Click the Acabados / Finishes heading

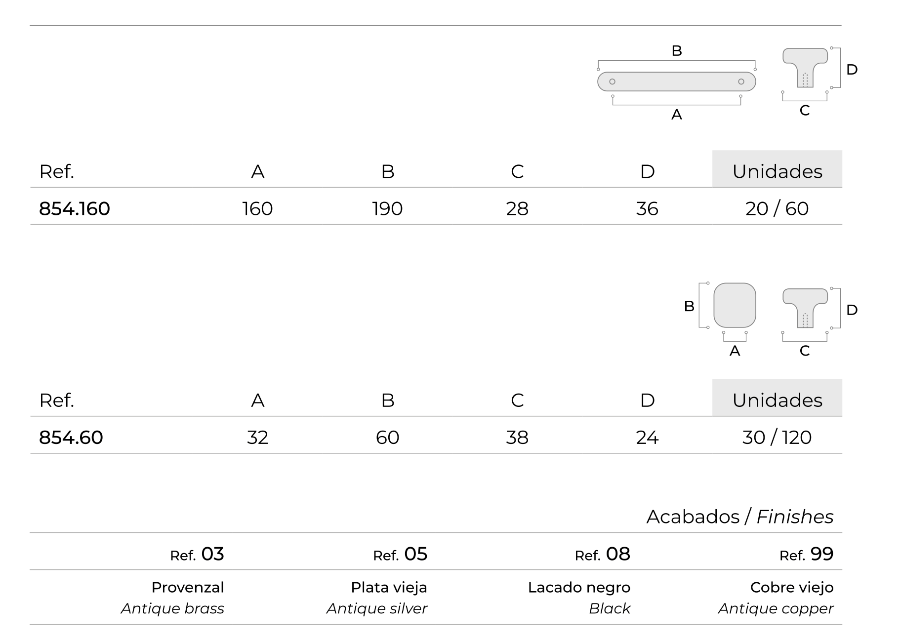coord(740,517)
